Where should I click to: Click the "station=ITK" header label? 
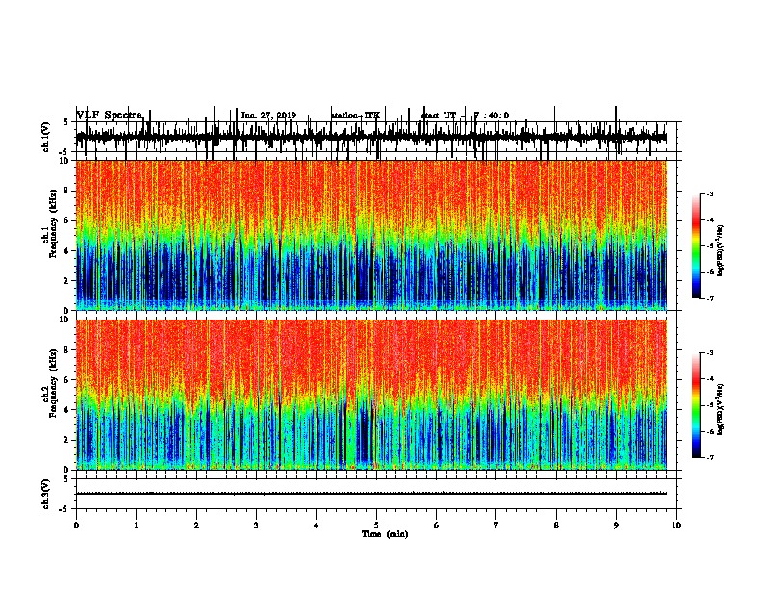355,115
